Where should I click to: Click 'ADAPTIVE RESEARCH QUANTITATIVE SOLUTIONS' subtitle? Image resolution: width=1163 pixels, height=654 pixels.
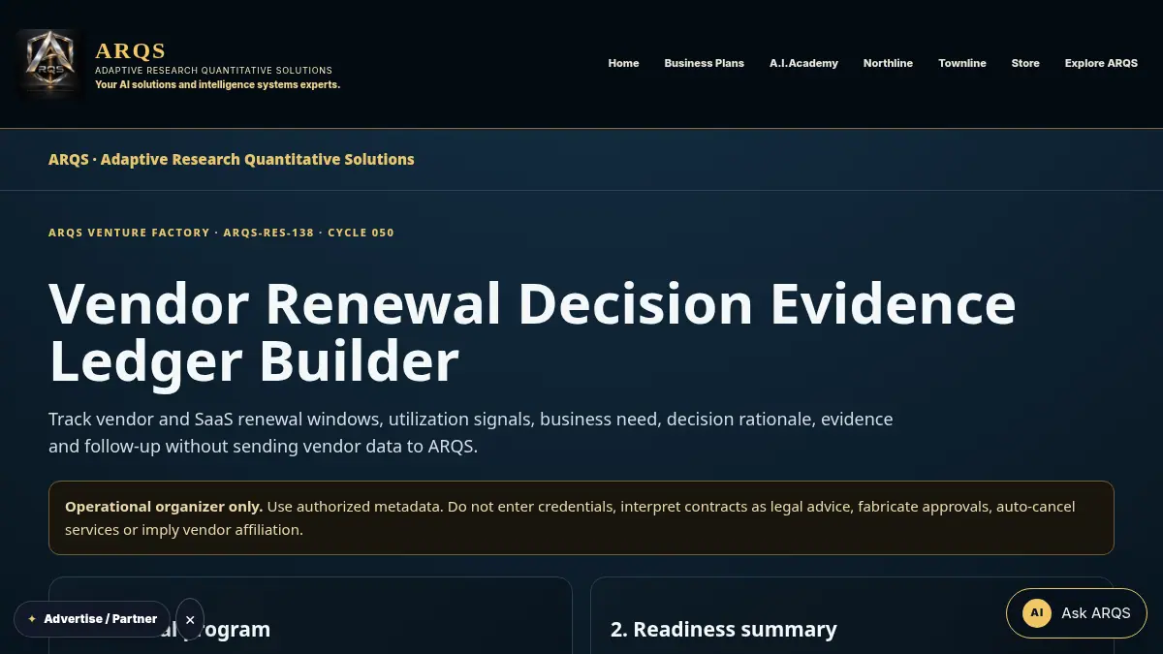(x=213, y=71)
